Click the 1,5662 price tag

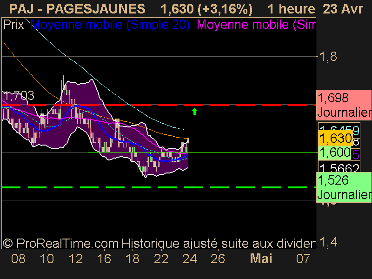tap(339, 167)
